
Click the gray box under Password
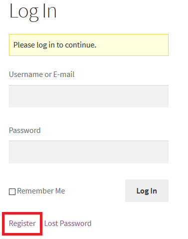coord(89,152)
